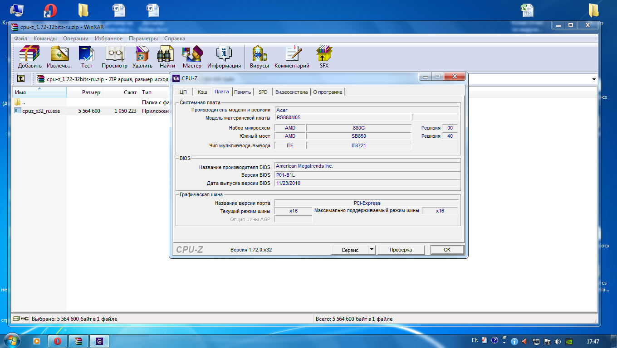Open the Справка menu

175,39
